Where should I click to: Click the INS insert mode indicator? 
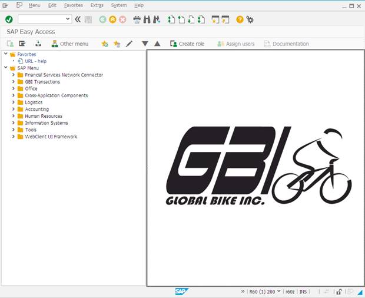[303, 292]
